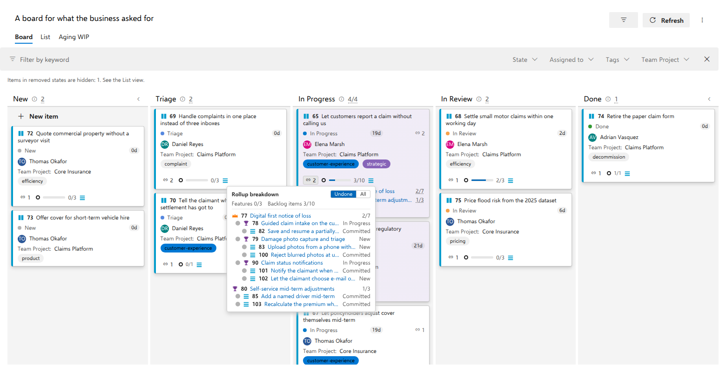The image size is (726, 372).
Task: Click the rollup progress bar on card 72
Action: 54,198
